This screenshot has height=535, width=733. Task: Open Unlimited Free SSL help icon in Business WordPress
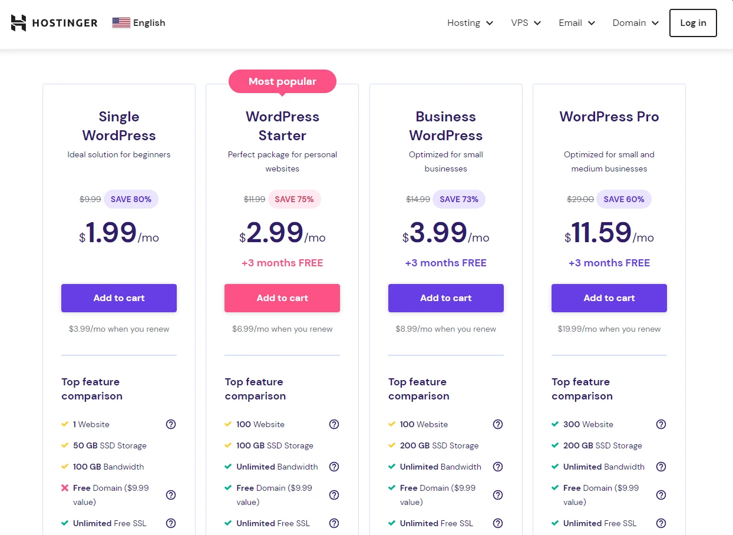(498, 523)
